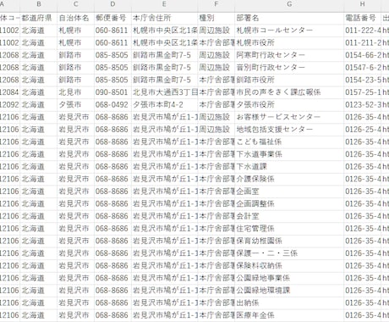Screen dimensions: 389x322
Task: Select column D header
Action: pos(112,4)
